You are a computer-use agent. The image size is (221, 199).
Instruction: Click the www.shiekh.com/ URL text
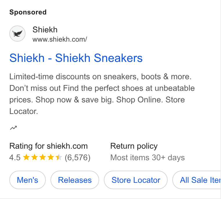(x=60, y=39)
